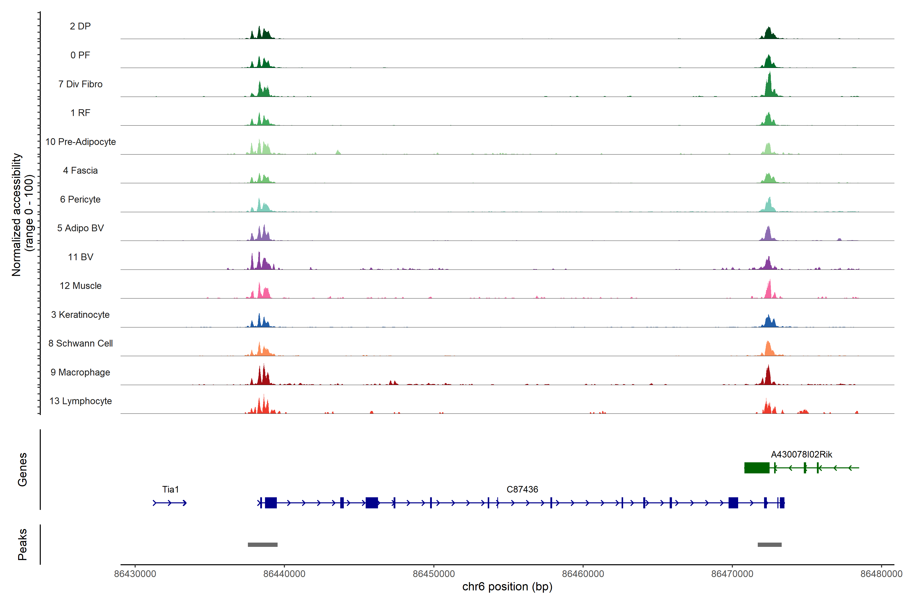Click the Tia1 gene label
The height and width of the screenshot is (604, 906).
[x=170, y=489]
